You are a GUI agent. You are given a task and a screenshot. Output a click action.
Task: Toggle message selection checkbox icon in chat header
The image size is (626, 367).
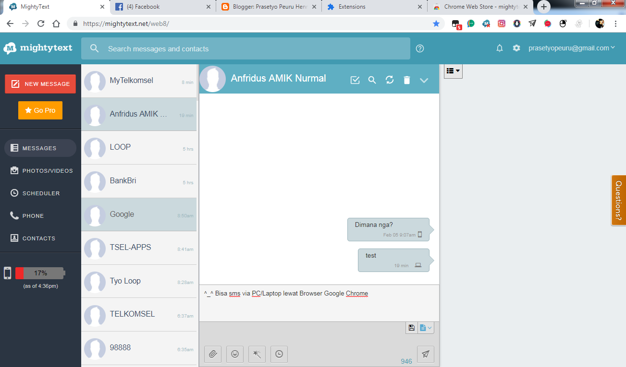[x=355, y=80]
